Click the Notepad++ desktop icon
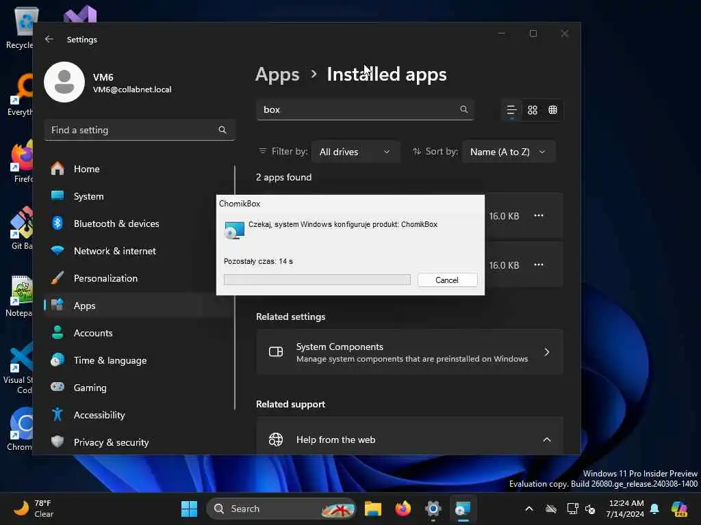The image size is (701, 525). [20, 295]
